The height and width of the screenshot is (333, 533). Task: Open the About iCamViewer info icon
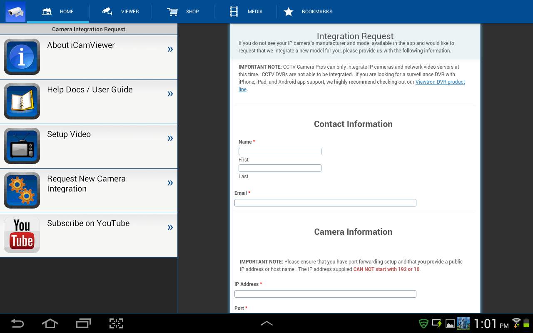[22, 57]
